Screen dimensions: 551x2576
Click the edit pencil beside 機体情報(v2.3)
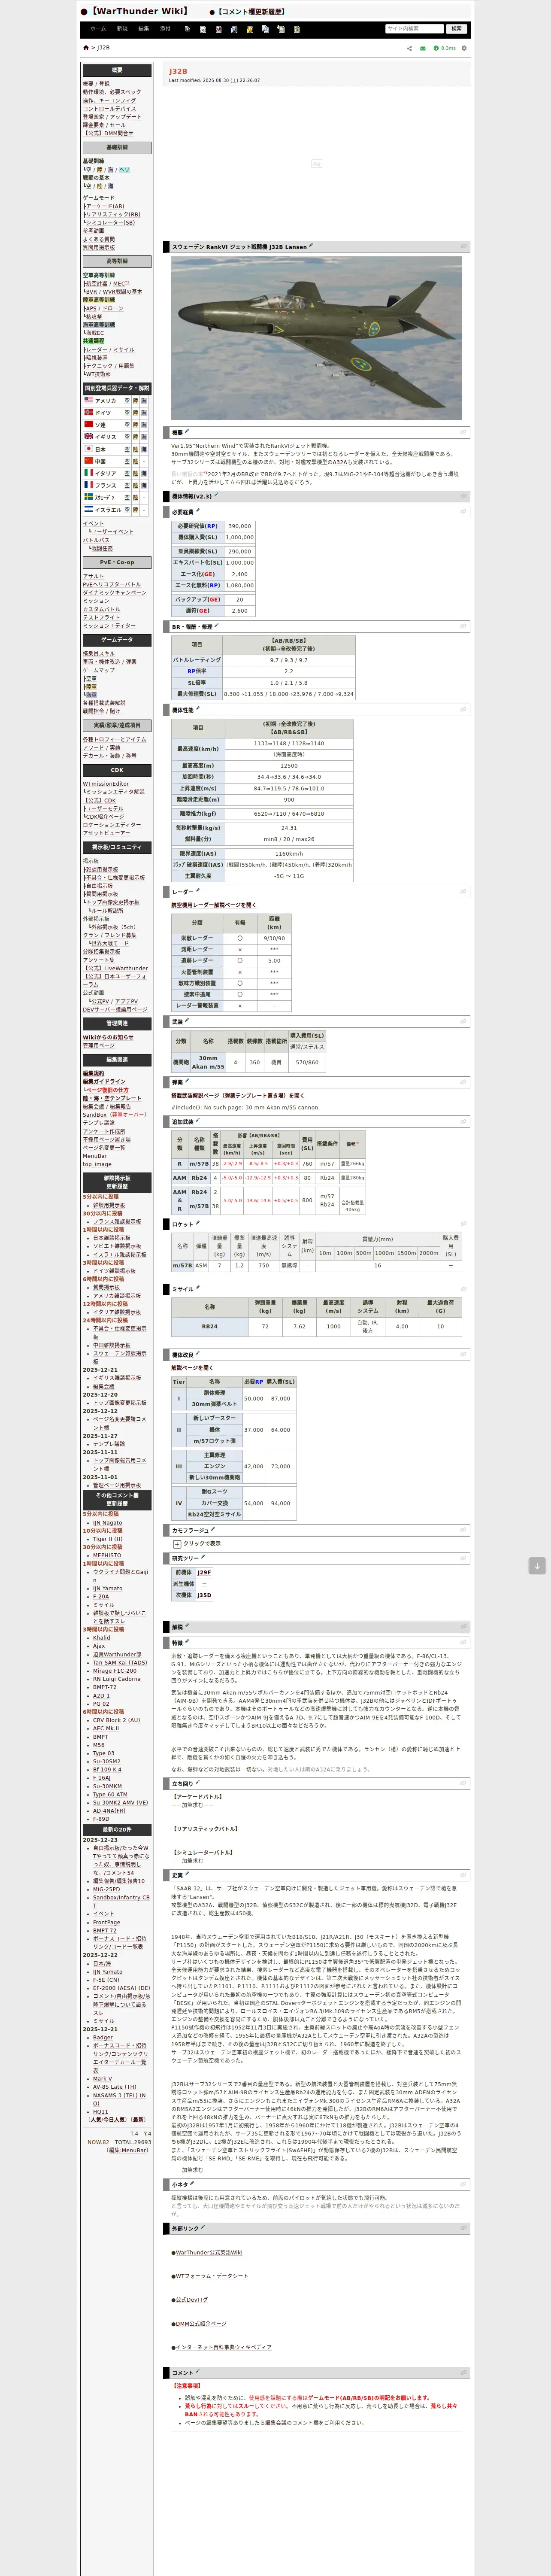point(215,495)
